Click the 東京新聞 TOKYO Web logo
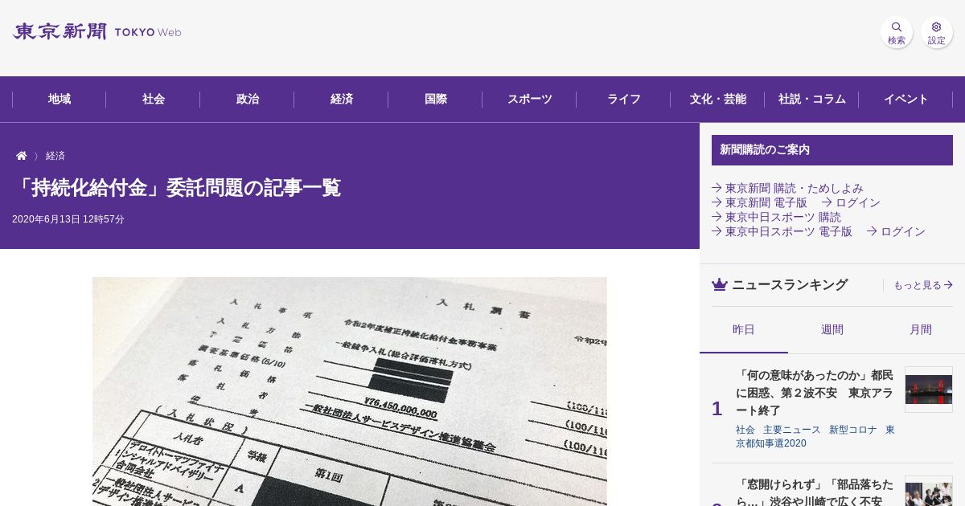 click(96, 32)
